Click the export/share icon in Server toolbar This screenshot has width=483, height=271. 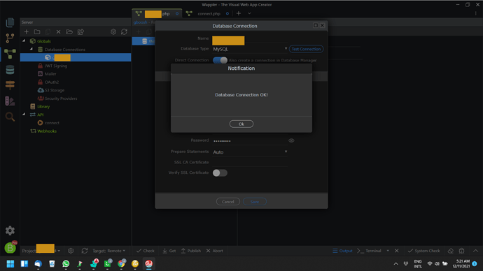pyautogui.click(x=80, y=31)
